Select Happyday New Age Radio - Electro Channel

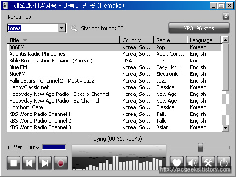pos(115,94)
